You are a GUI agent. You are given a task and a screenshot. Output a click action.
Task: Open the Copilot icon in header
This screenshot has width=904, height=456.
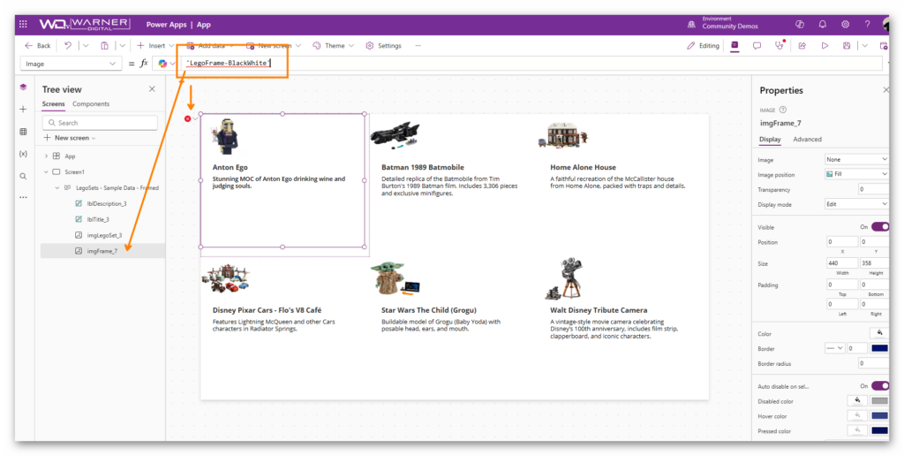tap(800, 24)
